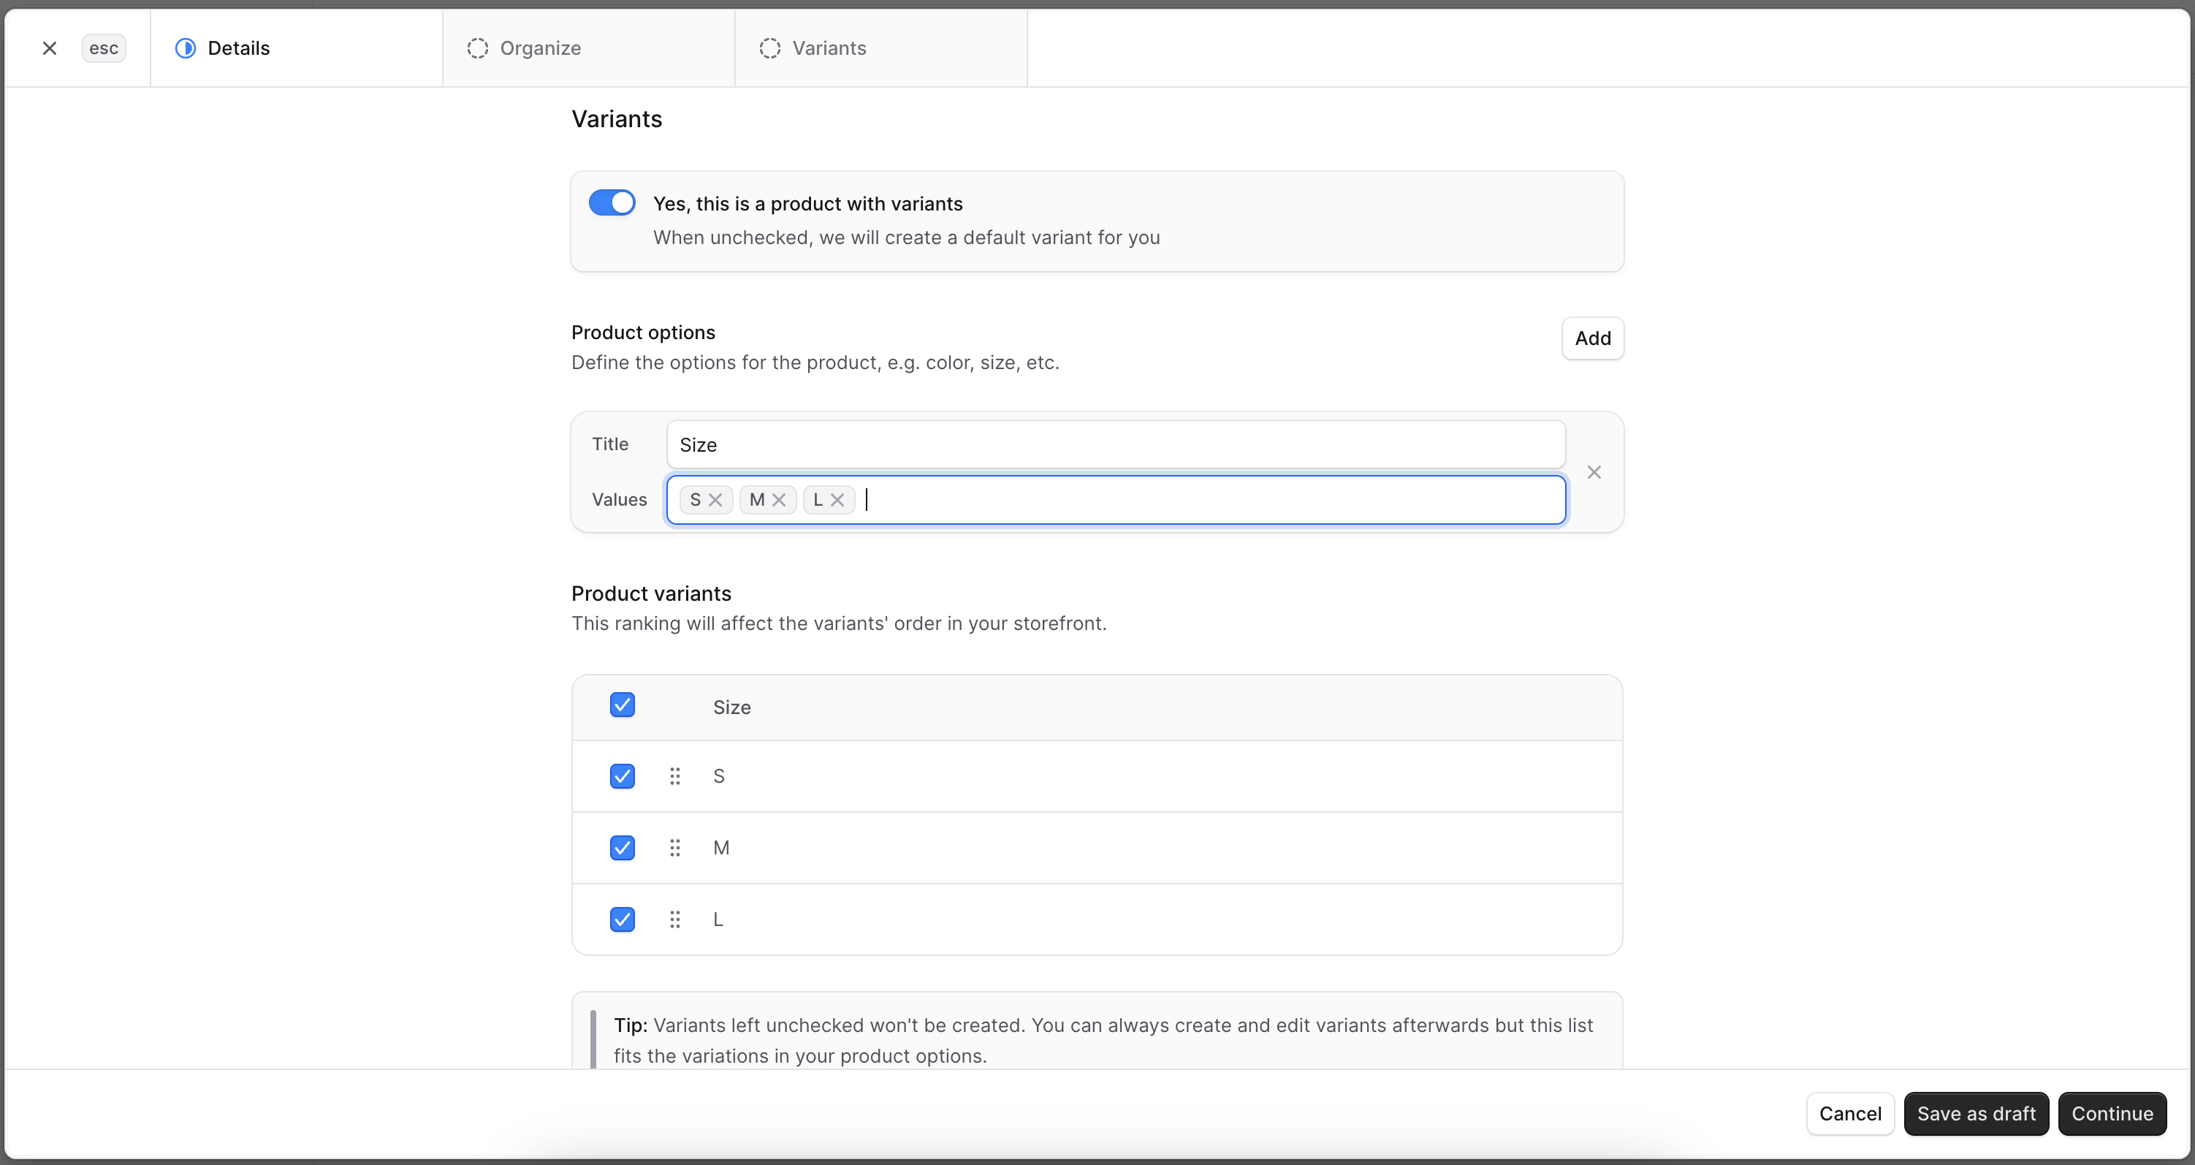The height and width of the screenshot is (1165, 2195).
Task: Open the Organize tab
Action: [x=540, y=48]
